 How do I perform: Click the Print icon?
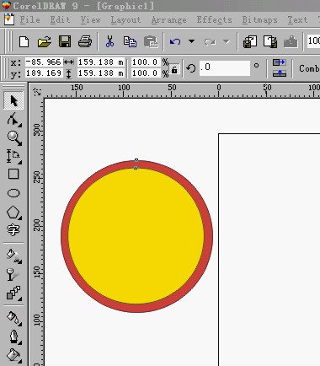[x=85, y=42]
